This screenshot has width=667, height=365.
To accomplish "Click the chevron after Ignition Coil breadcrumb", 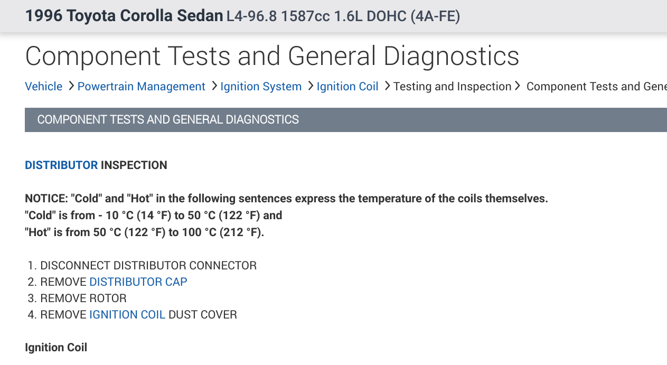I will [x=387, y=86].
